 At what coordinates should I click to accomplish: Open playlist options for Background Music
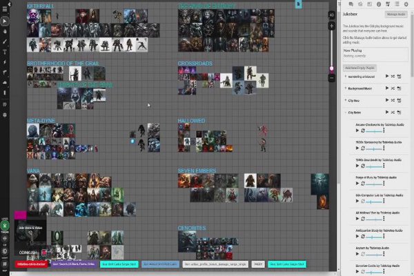coord(399,88)
